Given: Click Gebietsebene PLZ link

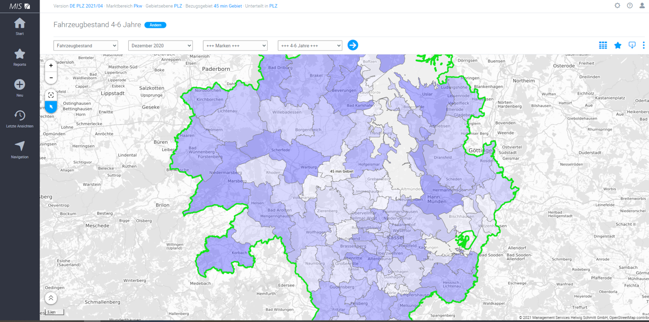Looking at the screenshot, I should 178,6.
